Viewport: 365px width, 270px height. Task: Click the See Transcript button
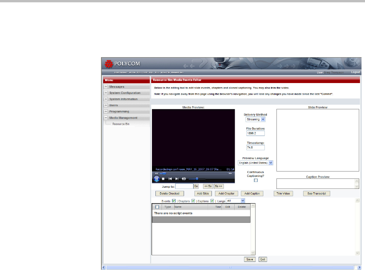(317, 194)
